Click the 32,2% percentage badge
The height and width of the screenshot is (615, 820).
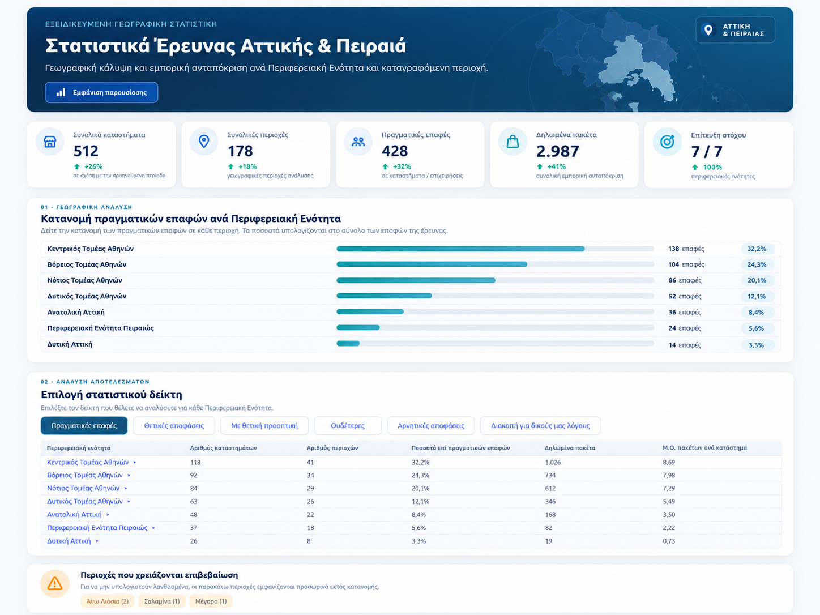(757, 249)
